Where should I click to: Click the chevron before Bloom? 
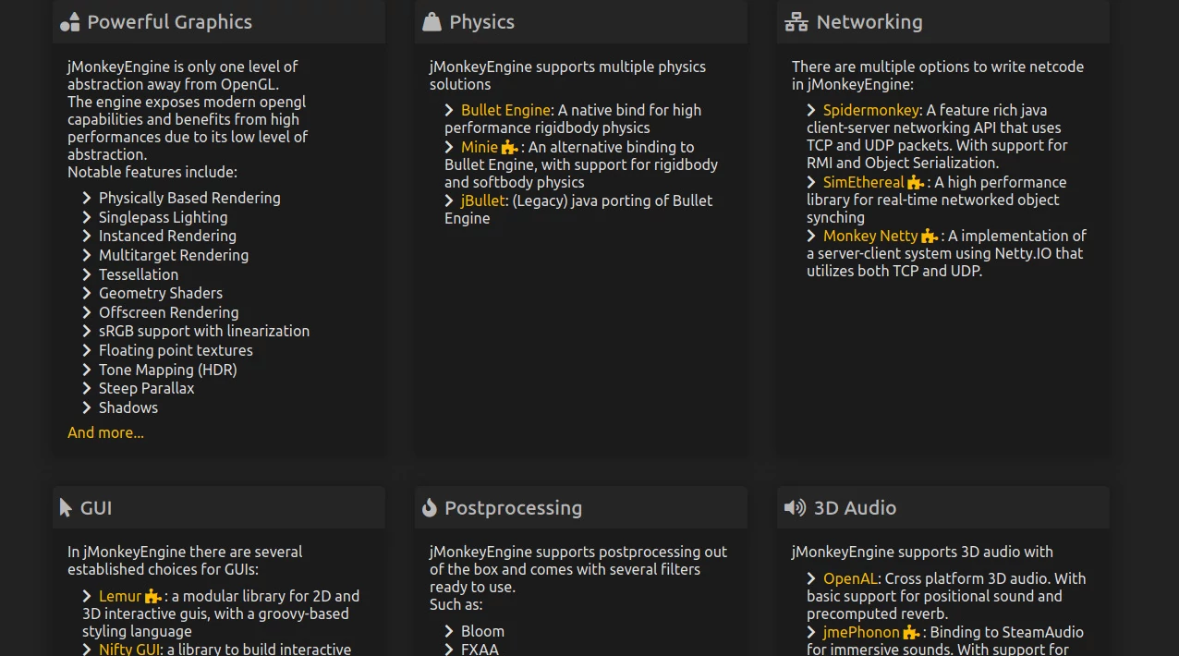[x=449, y=631]
